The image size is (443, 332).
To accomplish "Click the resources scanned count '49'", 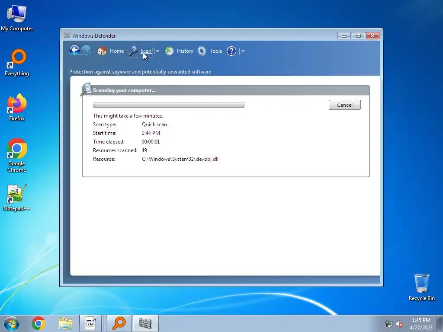I will pos(144,150).
